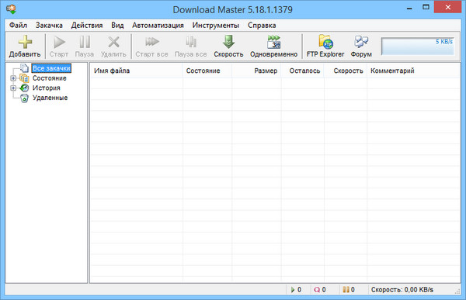This screenshot has height=300, width=466.
Task: Select Состояние category in the tree
Action: pyautogui.click(x=50, y=78)
